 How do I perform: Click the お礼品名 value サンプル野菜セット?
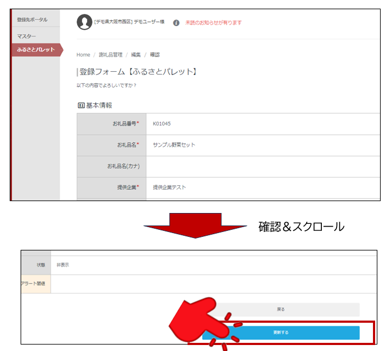[174, 145]
